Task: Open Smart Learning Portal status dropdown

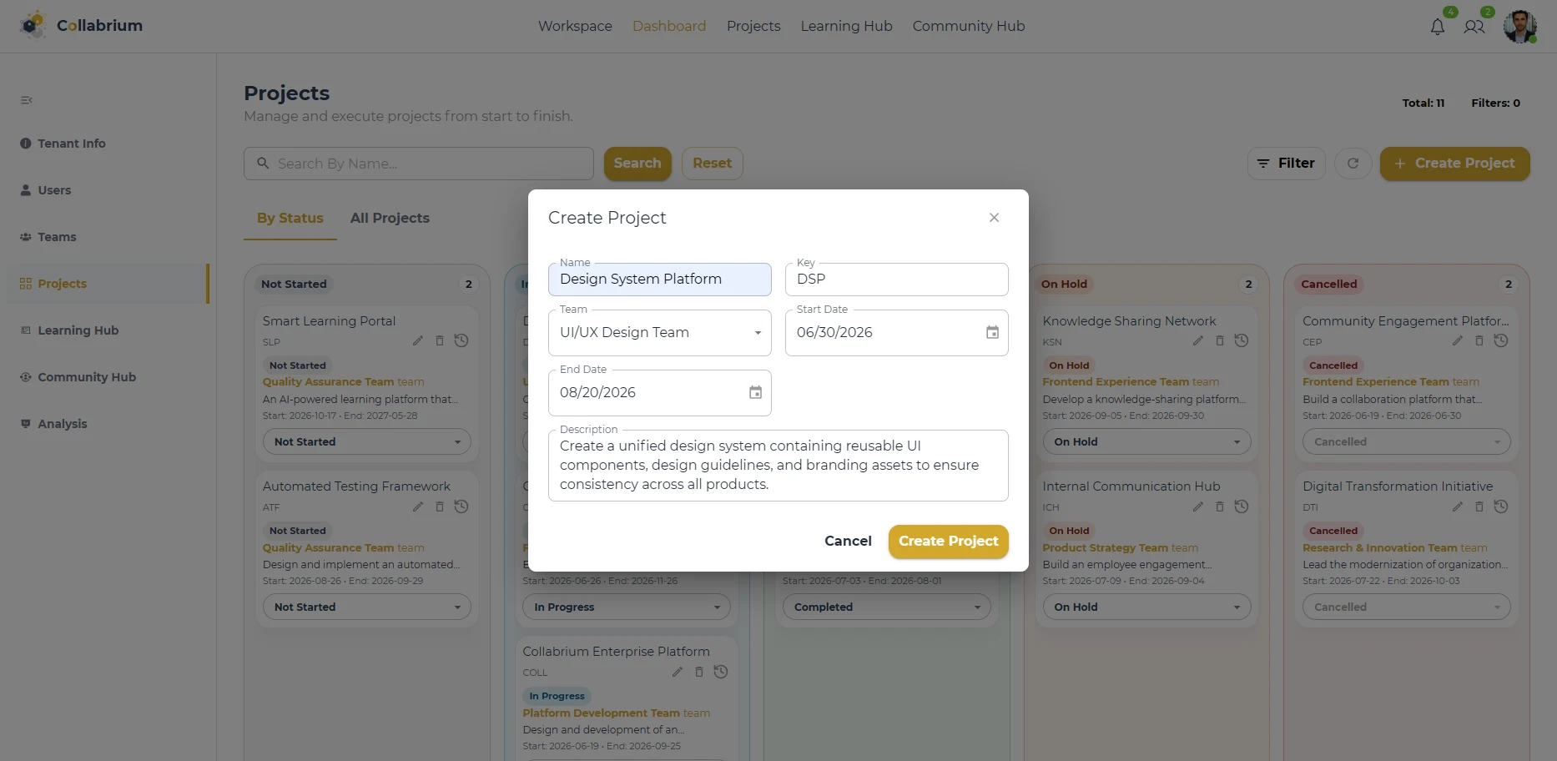Action: point(367,441)
